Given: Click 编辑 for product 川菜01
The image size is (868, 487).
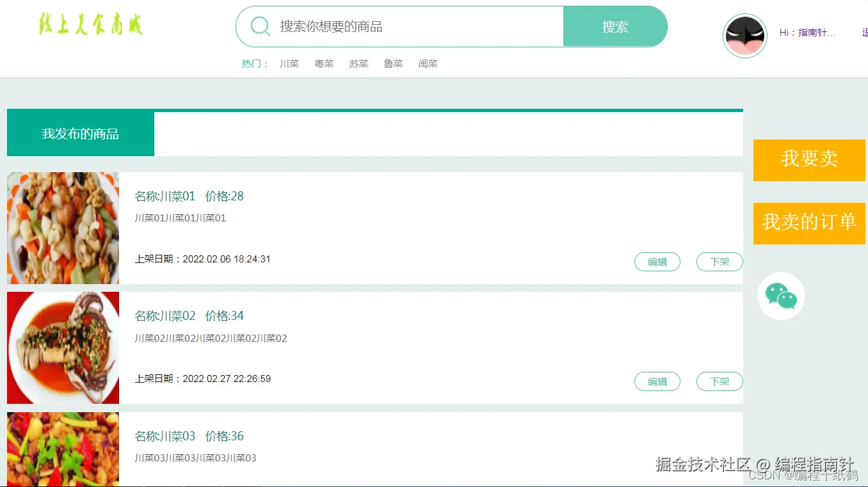Looking at the screenshot, I should (657, 262).
